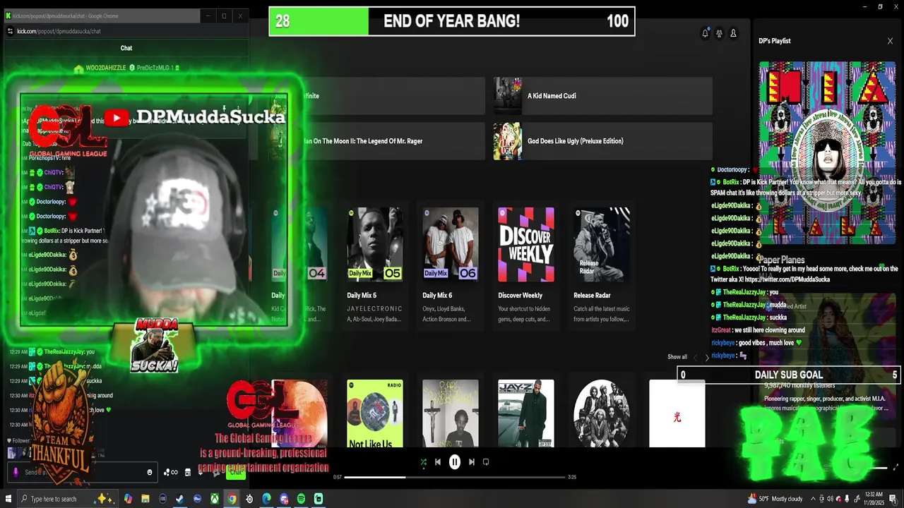The width and height of the screenshot is (904, 508).
Task: Click the Show all link
Action: pyautogui.click(x=677, y=357)
